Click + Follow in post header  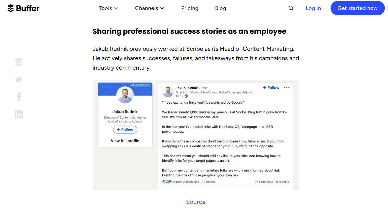(271, 88)
